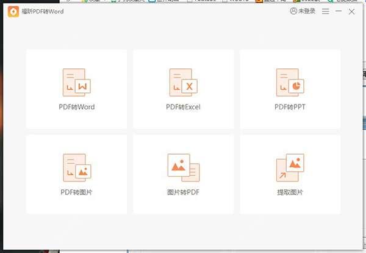Select the extract images icon

point(290,166)
